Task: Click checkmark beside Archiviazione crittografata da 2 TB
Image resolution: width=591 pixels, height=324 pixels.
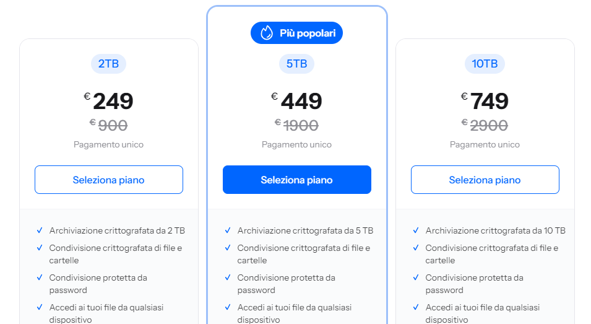Action: point(40,230)
